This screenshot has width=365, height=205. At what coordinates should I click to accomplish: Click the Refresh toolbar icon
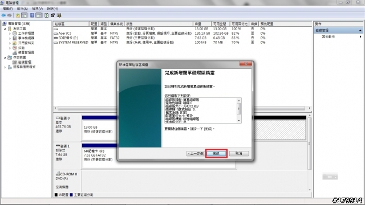[47, 15]
